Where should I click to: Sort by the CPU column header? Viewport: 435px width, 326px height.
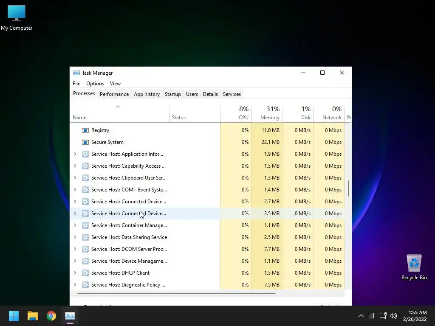pyautogui.click(x=236, y=114)
